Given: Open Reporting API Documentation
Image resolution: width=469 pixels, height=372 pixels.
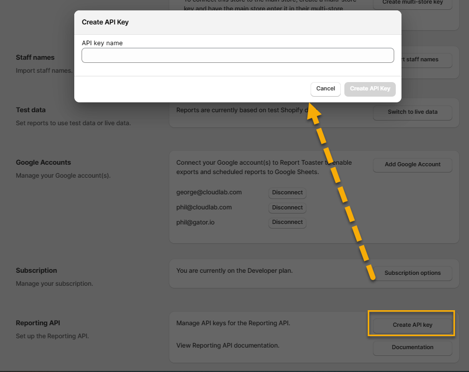Looking at the screenshot, I should click(x=412, y=348).
